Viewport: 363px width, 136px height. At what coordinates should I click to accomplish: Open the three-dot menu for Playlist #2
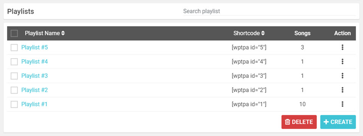click(343, 90)
